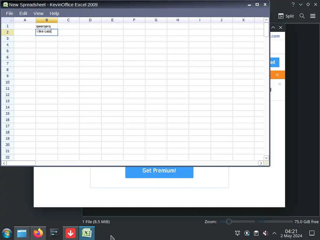Click the diamond maximize icon in background window

point(308,4)
